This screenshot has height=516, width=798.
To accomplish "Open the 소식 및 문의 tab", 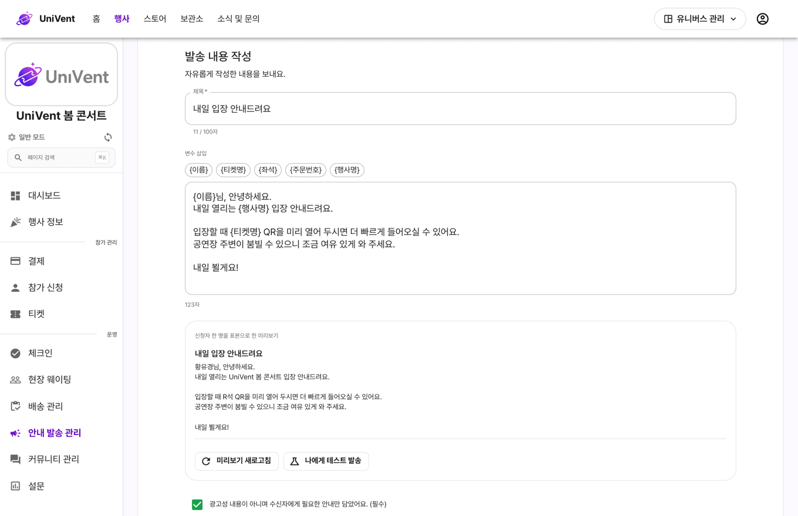I will [238, 19].
